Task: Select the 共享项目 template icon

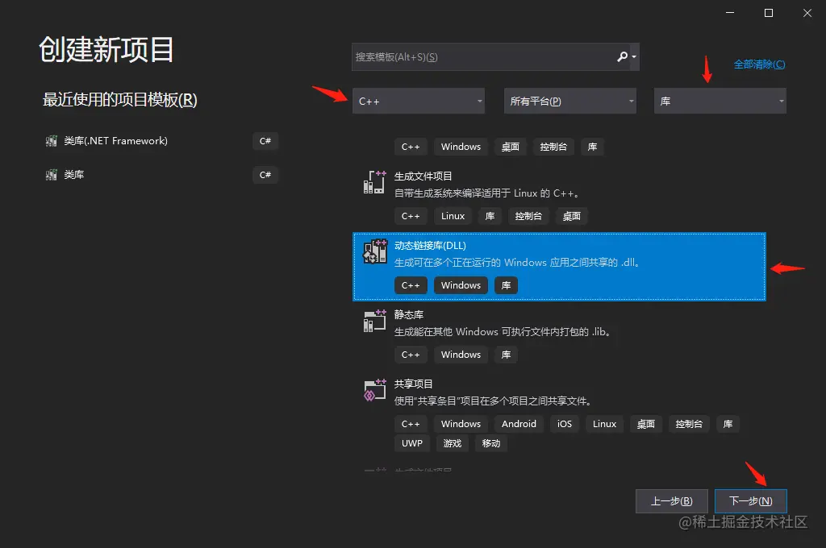Action: (373, 389)
